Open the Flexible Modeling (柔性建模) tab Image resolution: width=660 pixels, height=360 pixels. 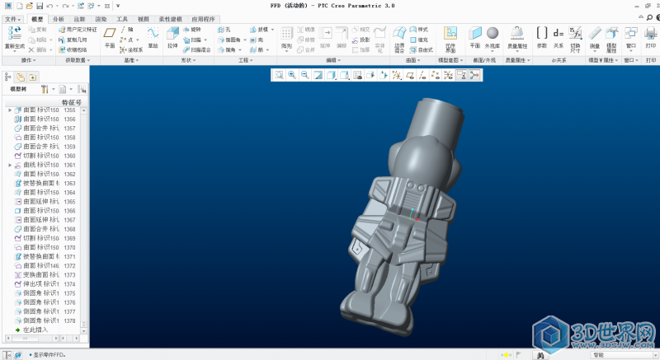(171, 19)
